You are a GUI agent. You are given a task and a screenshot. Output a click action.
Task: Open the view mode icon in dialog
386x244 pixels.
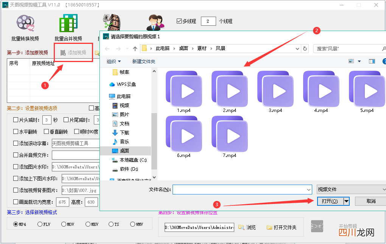click(x=351, y=61)
